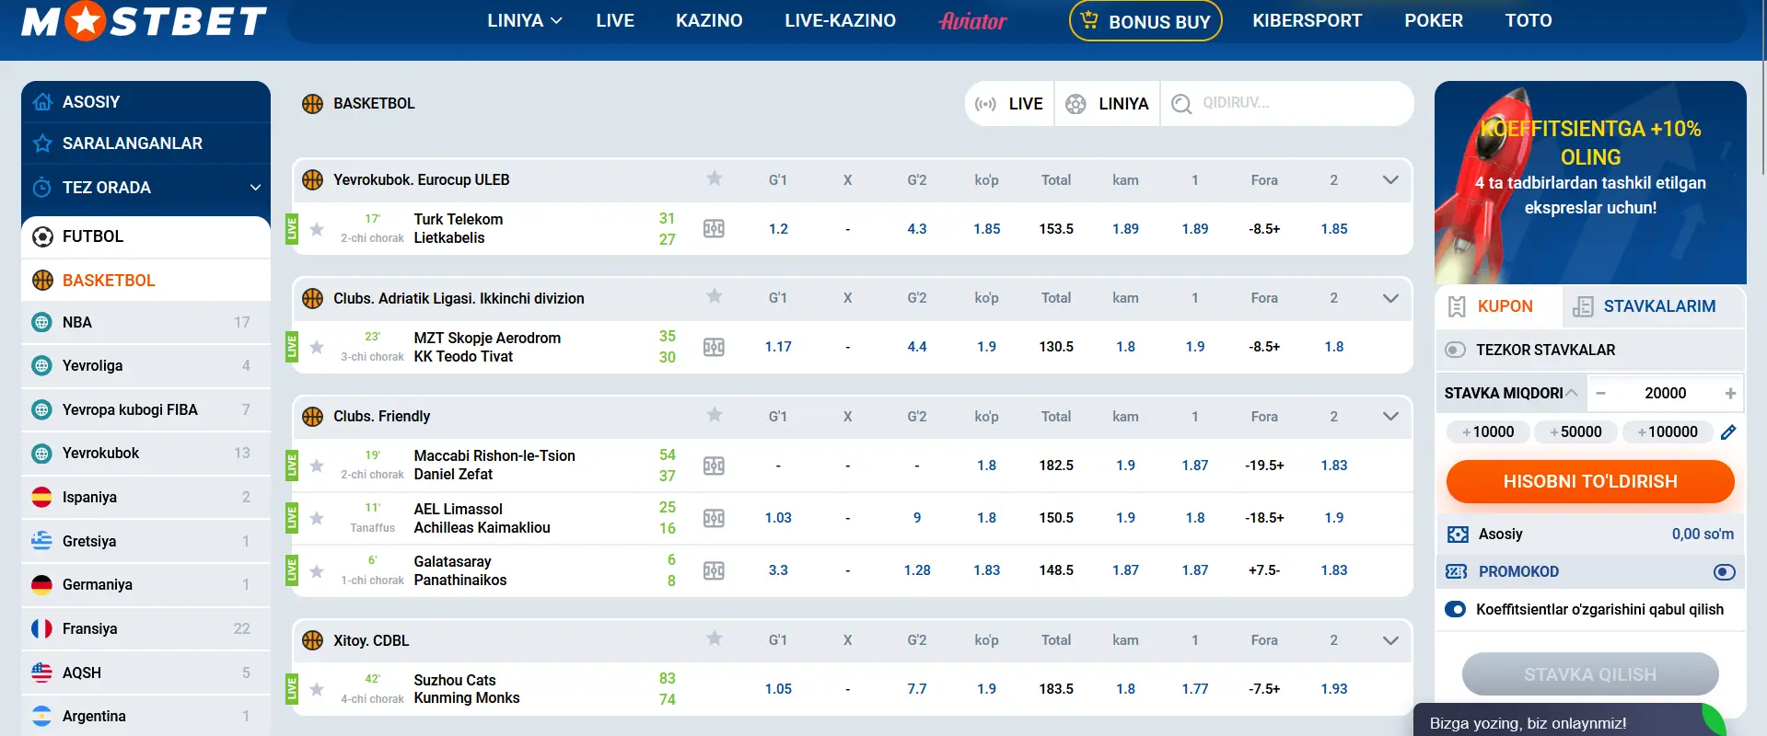Open the Bizga yozing chat widget

[1570, 720]
